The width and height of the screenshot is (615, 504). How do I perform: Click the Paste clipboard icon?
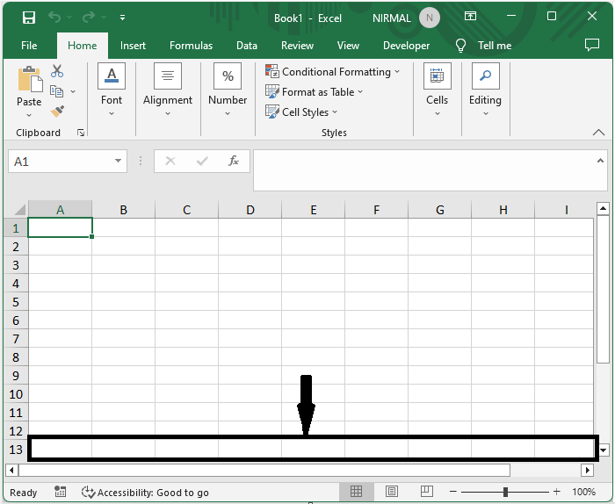29,79
